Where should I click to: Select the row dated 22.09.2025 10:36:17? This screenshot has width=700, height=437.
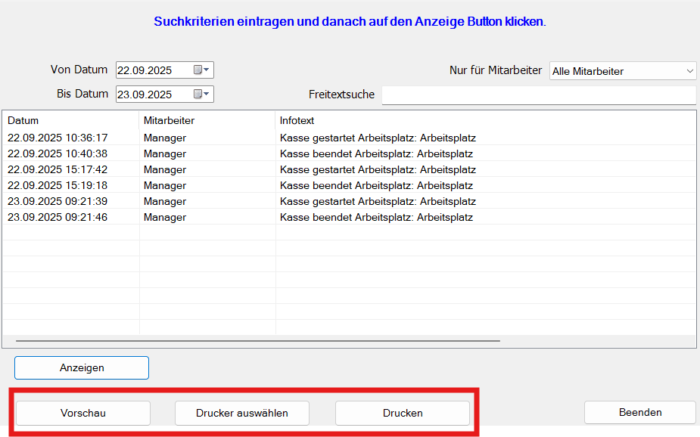[350, 138]
